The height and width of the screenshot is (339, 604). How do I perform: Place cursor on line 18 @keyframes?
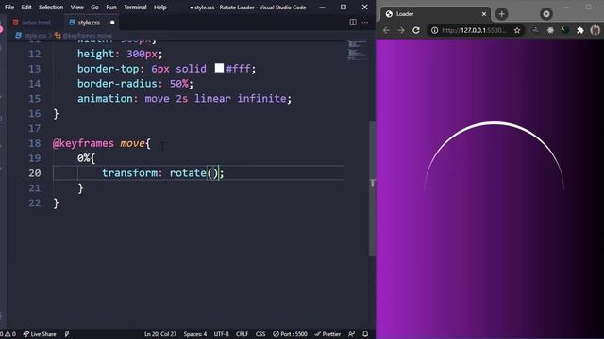83,143
